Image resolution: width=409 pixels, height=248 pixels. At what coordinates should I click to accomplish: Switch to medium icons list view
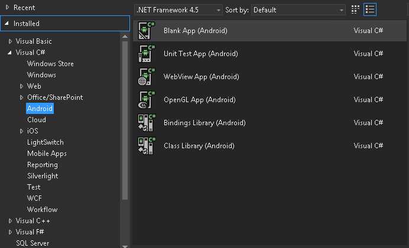(370, 9)
